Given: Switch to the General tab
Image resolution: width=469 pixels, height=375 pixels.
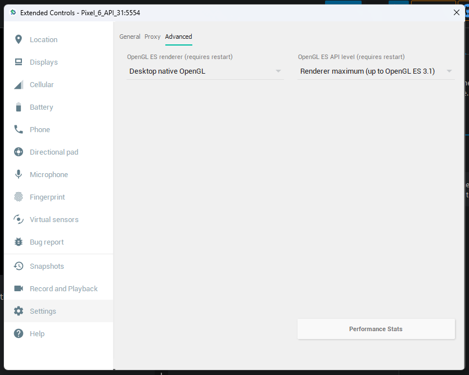Looking at the screenshot, I should 130,37.
